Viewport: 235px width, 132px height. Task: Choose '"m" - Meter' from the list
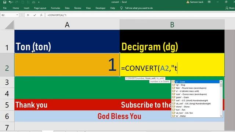coord(196,116)
